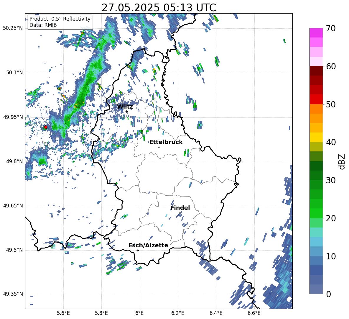Select the Wiltz city label

[125, 107]
